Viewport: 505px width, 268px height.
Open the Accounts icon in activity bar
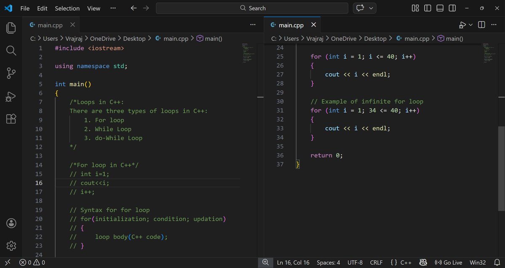(11, 223)
